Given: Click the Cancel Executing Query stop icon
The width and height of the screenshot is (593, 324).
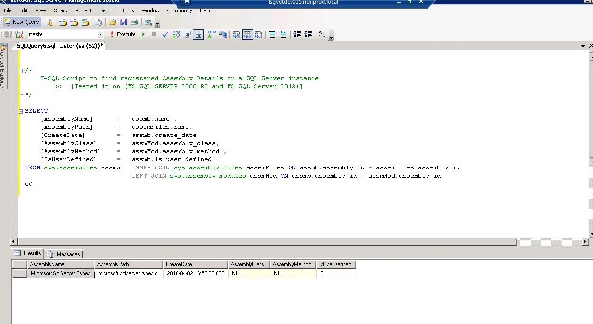Looking at the screenshot, I should pyautogui.click(x=154, y=34).
